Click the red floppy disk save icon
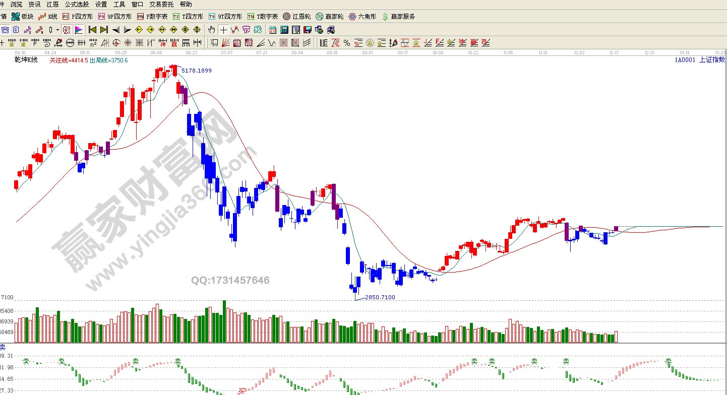The height and width of the screenshot is (395, 727). tap(307, 30)
